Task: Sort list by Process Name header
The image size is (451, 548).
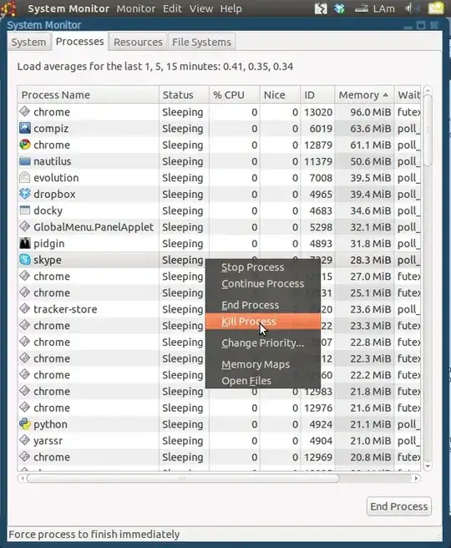Action: [x=89, y=94]
